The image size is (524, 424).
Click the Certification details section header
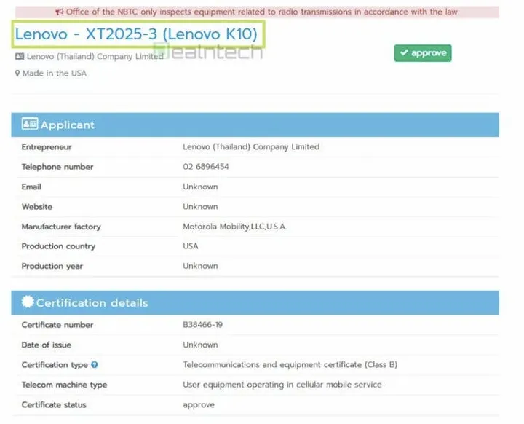255,303
